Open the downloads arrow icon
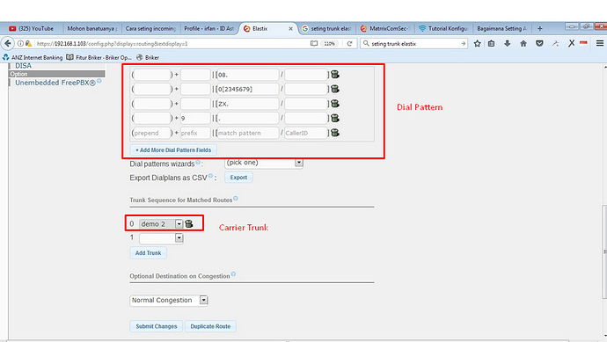Image resolution: width=607 pixels, height=342 pixels. [x=507, y=44]
